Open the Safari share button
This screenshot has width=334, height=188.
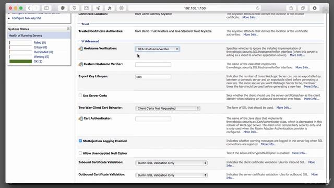pyautogui.click(x=291, y=8)
